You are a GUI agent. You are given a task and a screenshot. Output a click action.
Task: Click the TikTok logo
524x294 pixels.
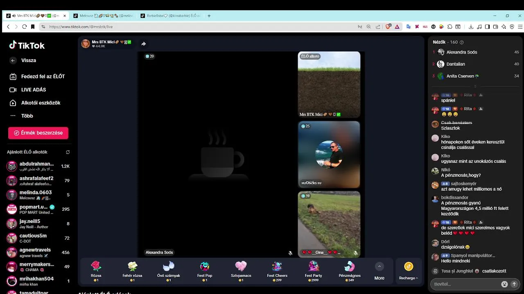tap(27, 45)
